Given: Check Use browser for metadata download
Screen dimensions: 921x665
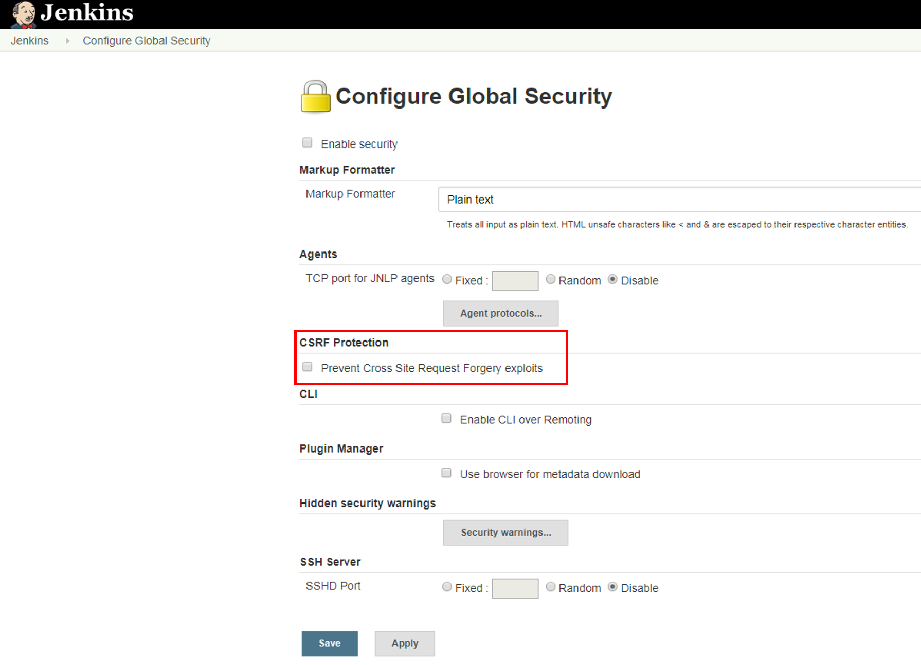Looking at the screenshot, I should 446,473.
